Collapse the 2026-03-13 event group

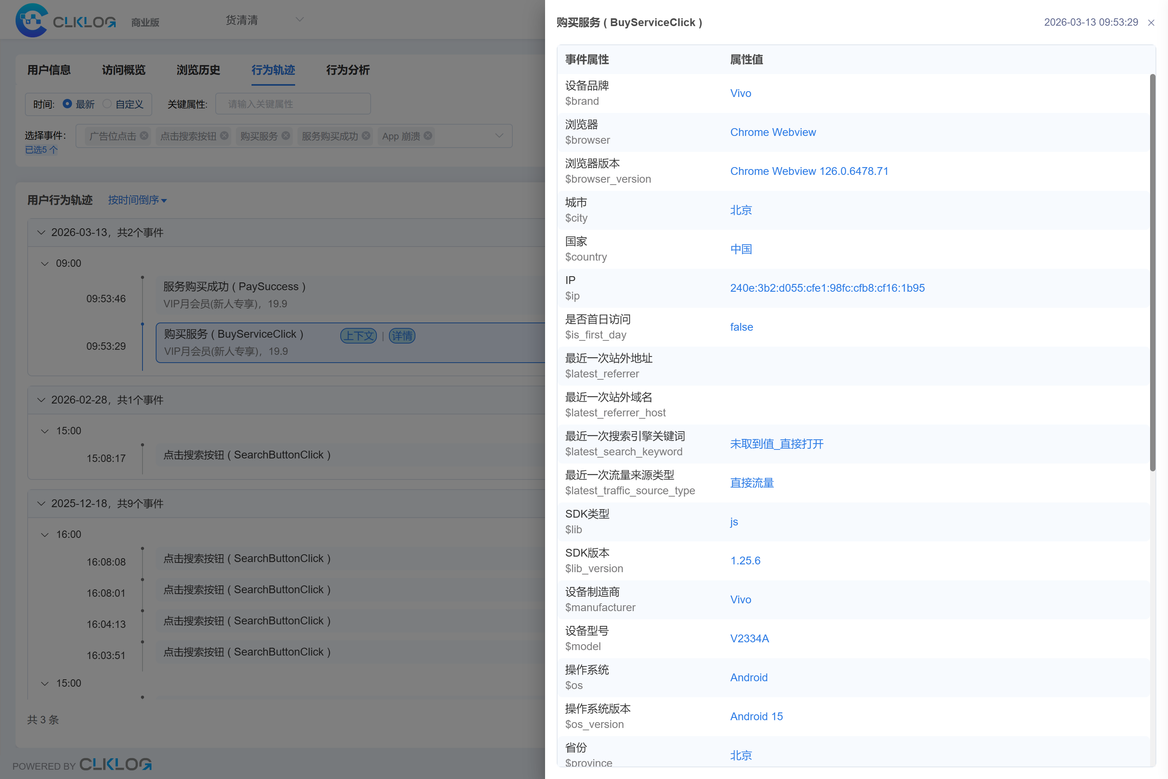click(41, 233)
